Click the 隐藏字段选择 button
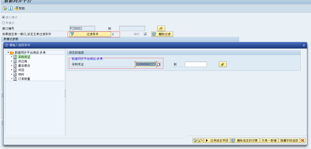Image resolution: width=311 pixels, height=149 pixels. click(x=289, y=140)
